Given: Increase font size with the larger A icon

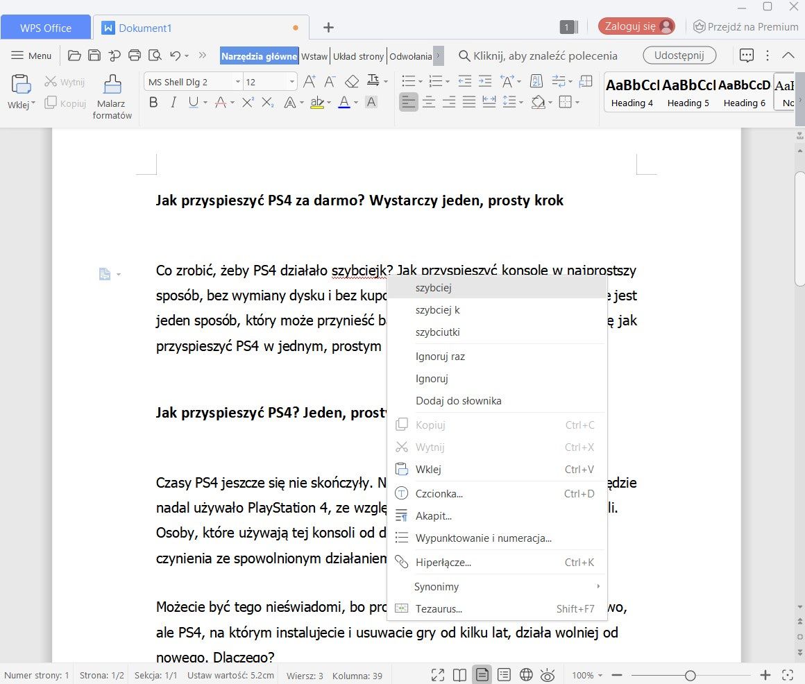Looking at the screenshot, I should (x=309, y=82).
